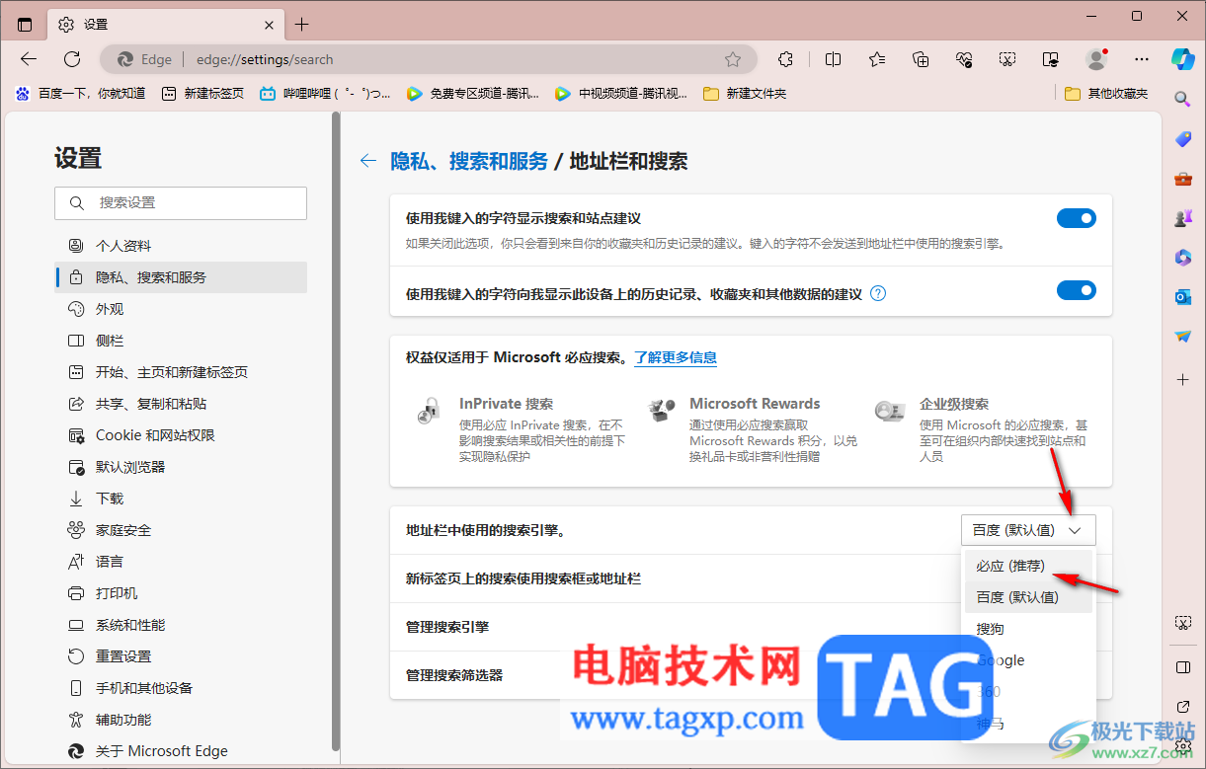Choose 搜狗 from search engine list
Image resolution: width=1206 pixels, height=769 pixels.
click(x=1028, y=629)
